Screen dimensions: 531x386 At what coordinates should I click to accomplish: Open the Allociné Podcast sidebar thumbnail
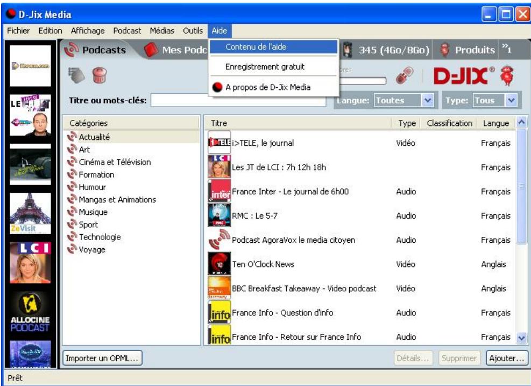point(30,312)
